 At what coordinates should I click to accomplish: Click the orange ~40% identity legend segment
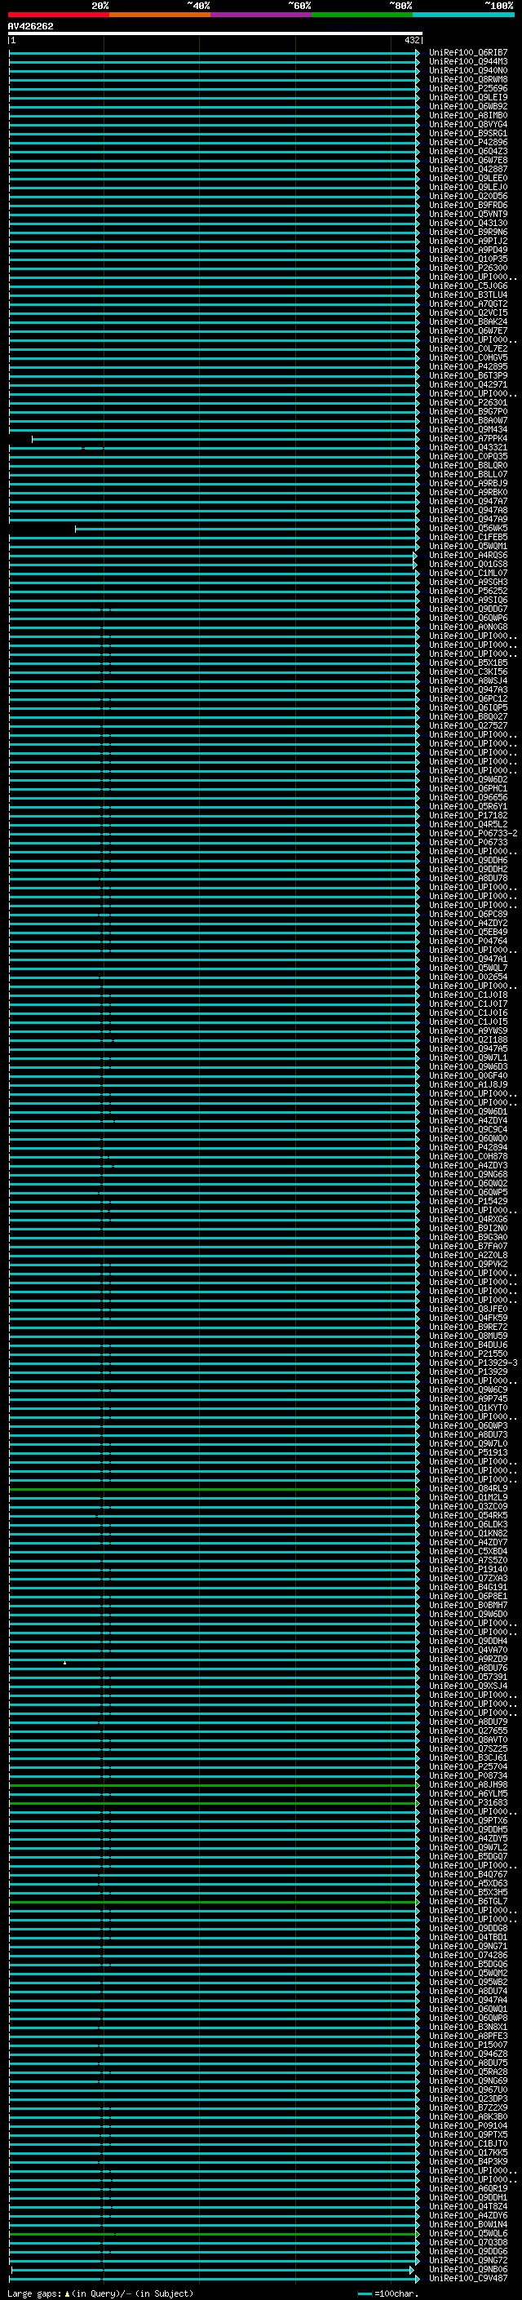[160, 15]
